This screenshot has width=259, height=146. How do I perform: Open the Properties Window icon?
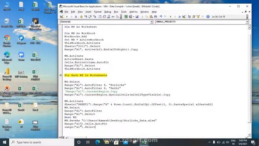tap(193, 17)
